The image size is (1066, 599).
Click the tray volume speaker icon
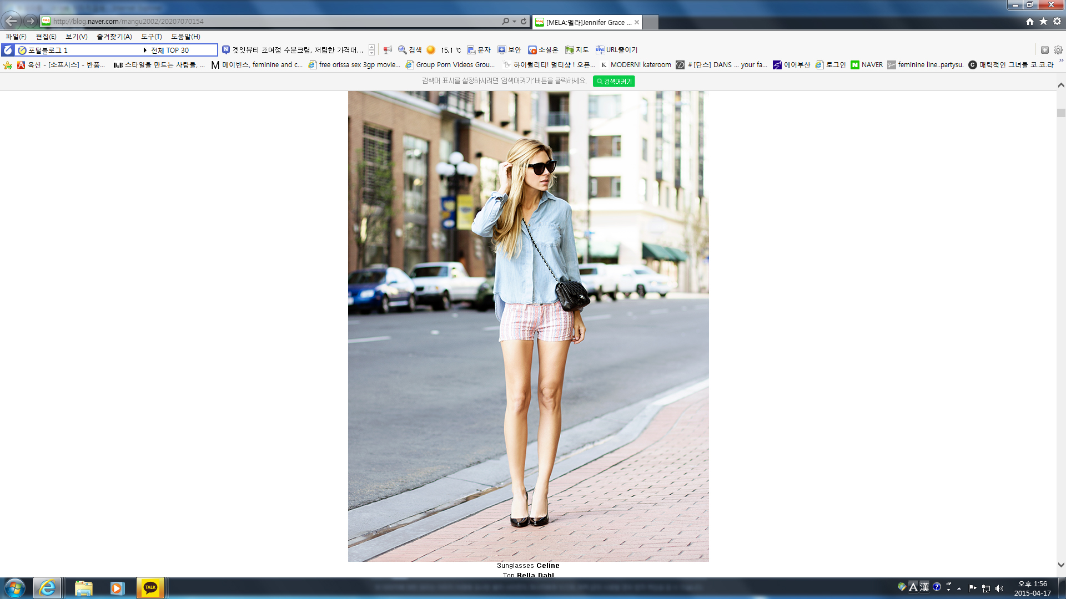point(999,588)
